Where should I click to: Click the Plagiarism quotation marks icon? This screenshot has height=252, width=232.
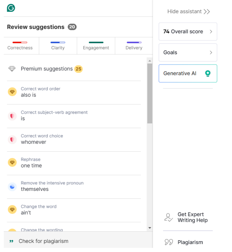pyautogui.click(x=169, y=242)
